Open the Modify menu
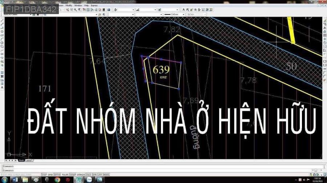This screenshot has height=183, width=327. click(x=69, y=5)
